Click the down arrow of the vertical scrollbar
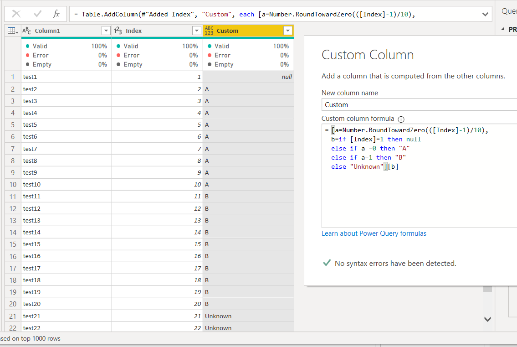 [x=487, y=319]
